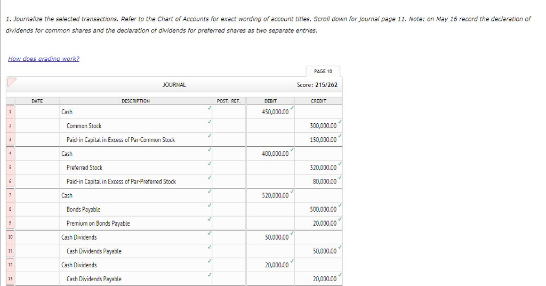Viewport: 546px width, 286px height.
Task: Select row number 10 marker
Action: point(10,237)
